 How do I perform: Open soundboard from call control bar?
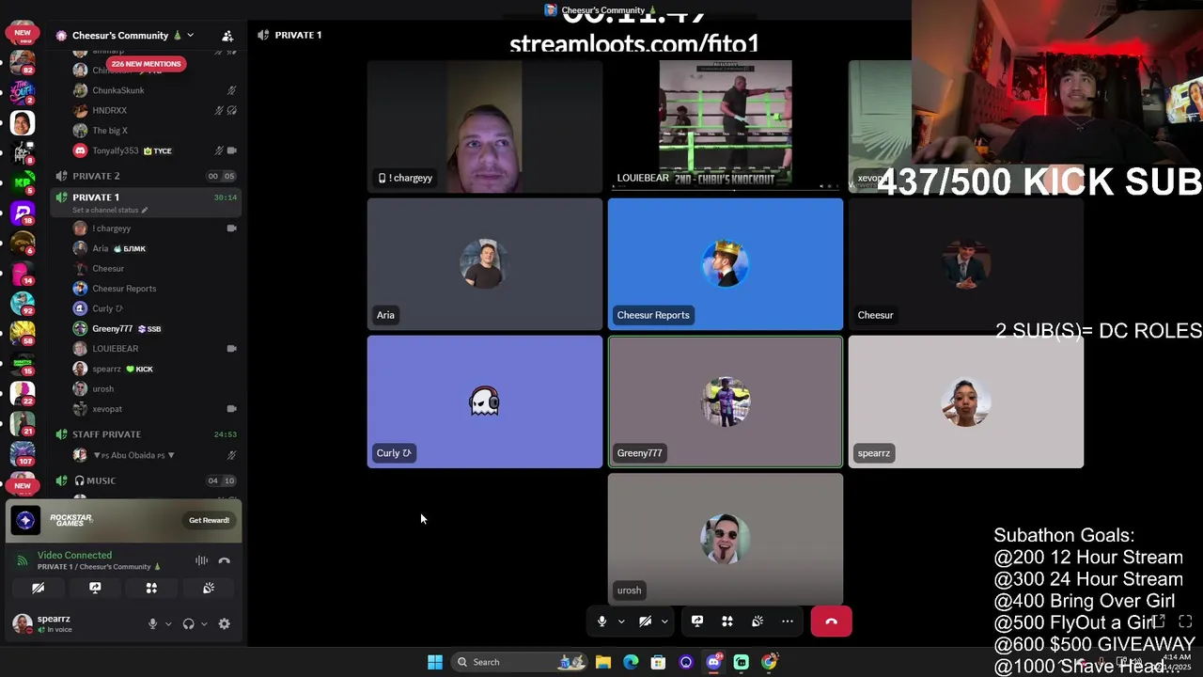(x=758, y=622)
